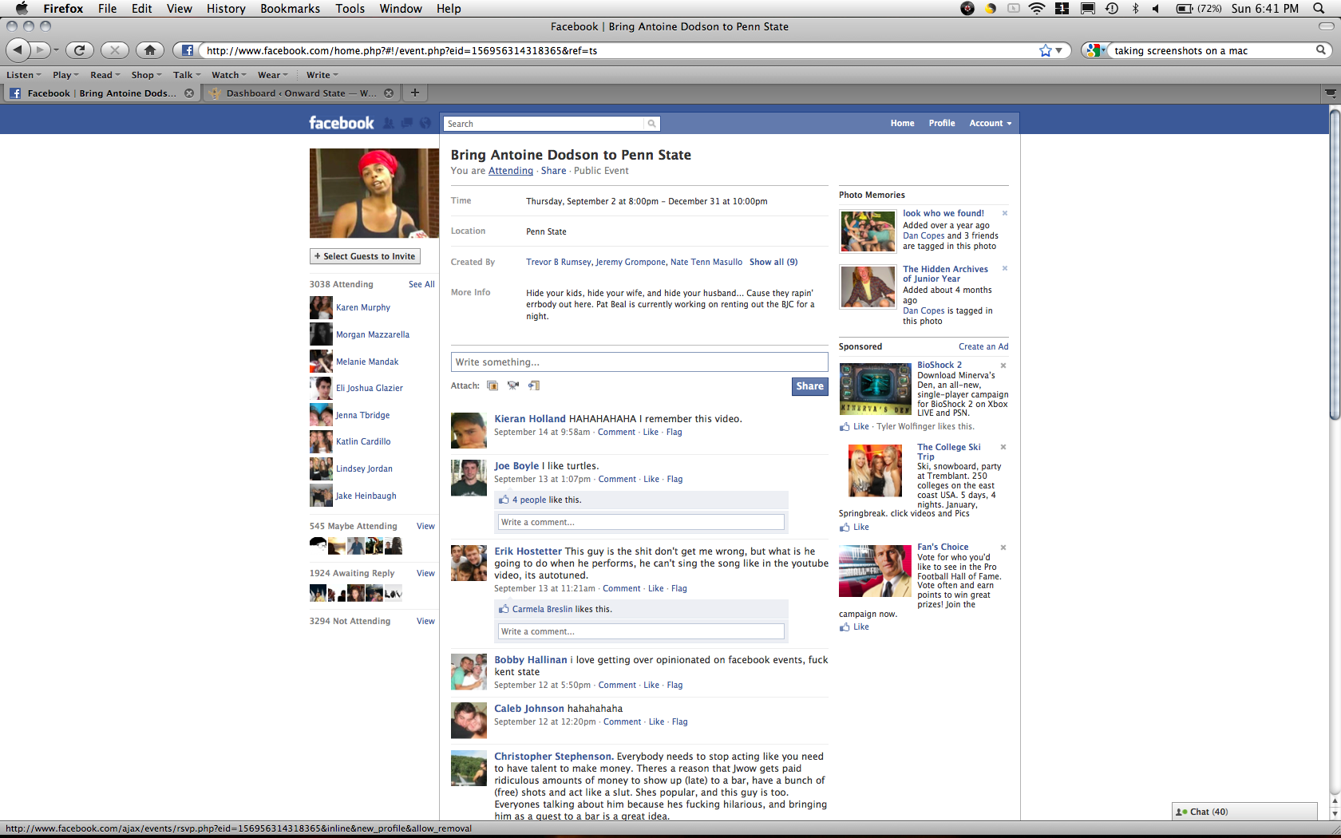Image resolution: width=1341 pixels, height=838 pixels.
Task: Open Spotlight search in the menu bar
Action: (1319, 9)
